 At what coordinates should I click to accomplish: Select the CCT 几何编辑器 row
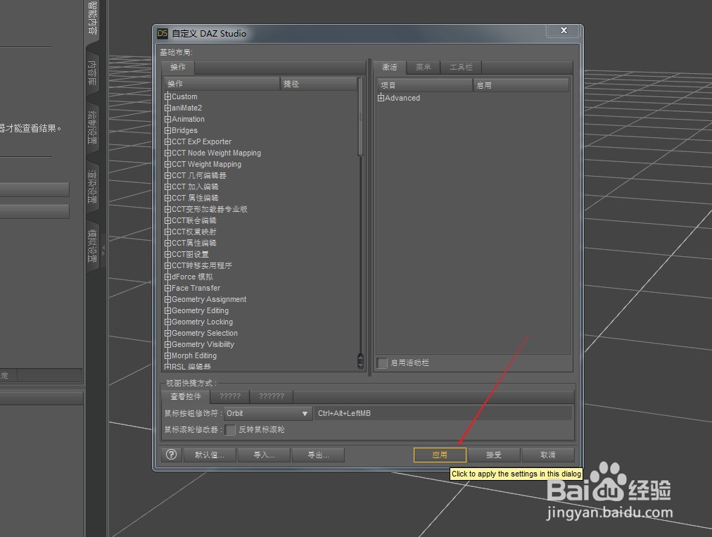point(199,175)
